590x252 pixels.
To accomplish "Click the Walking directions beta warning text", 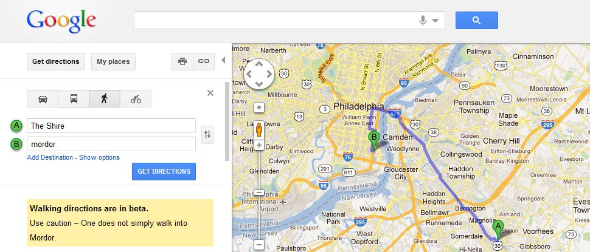I will 120,223.
